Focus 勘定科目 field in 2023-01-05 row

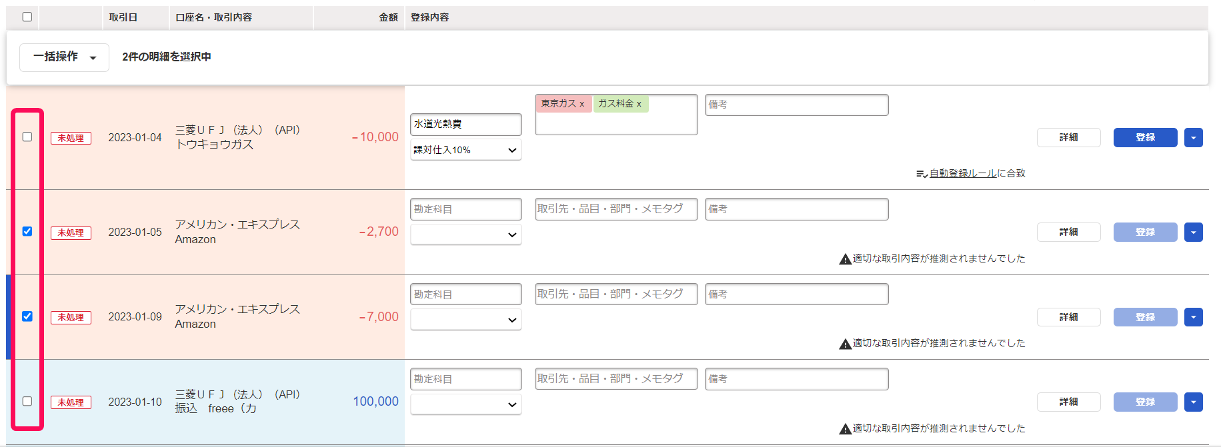[465, 209]
